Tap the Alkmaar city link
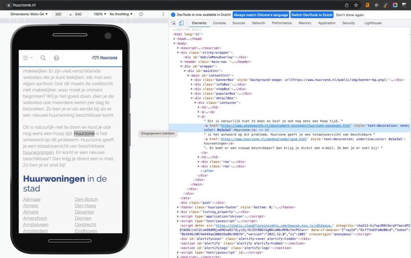The width and height of the screenshot is (411, 258). (x=32, y=199)
